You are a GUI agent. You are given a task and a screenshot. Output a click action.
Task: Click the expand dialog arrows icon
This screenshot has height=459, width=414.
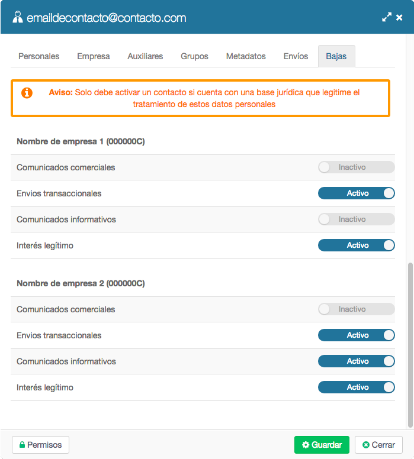pos(387,17)
